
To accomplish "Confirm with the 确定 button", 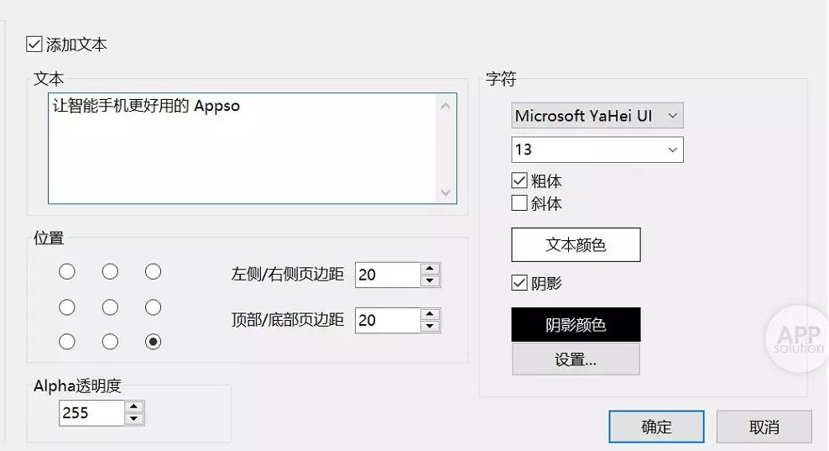I will point(656,427).
